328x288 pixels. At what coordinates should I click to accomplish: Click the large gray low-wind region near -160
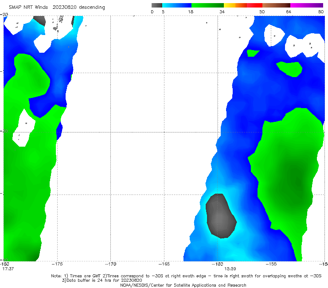(221, 216)
